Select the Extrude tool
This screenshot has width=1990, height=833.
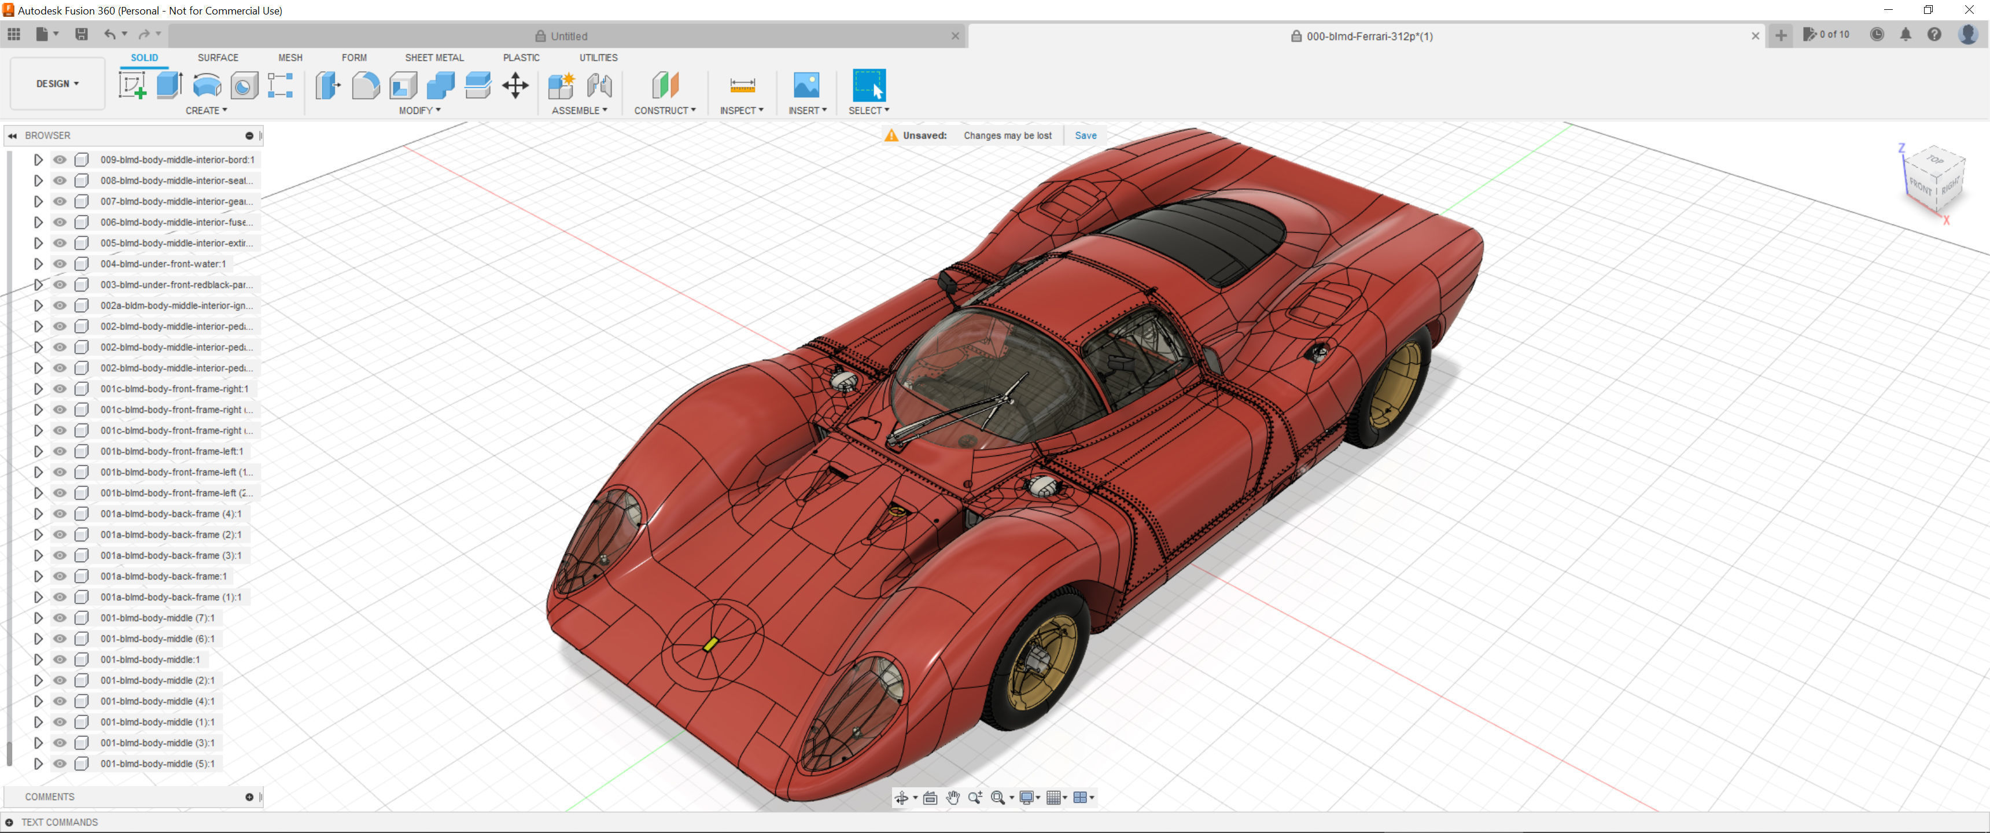pyautogui.click(x=169, y=85)
